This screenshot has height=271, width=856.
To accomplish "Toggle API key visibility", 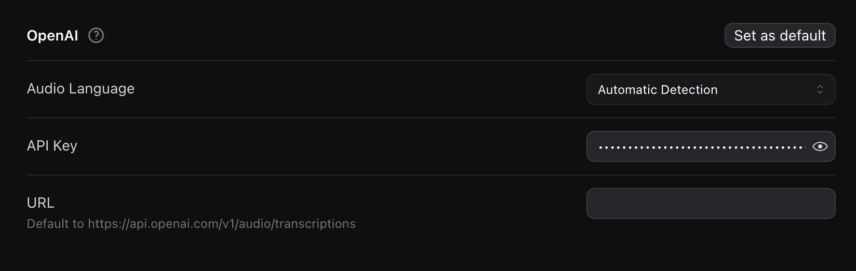I will pyautogui.click(x=820, y=146).
